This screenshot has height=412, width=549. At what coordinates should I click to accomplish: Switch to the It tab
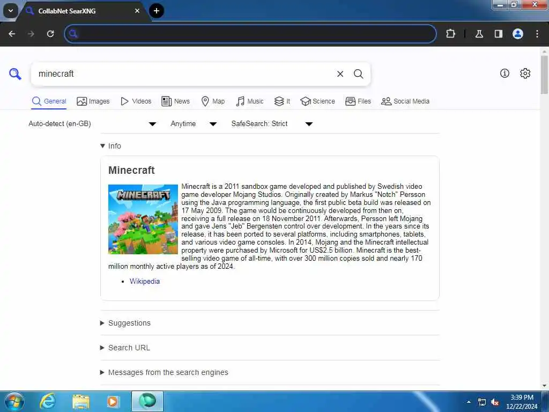point(282,101)
